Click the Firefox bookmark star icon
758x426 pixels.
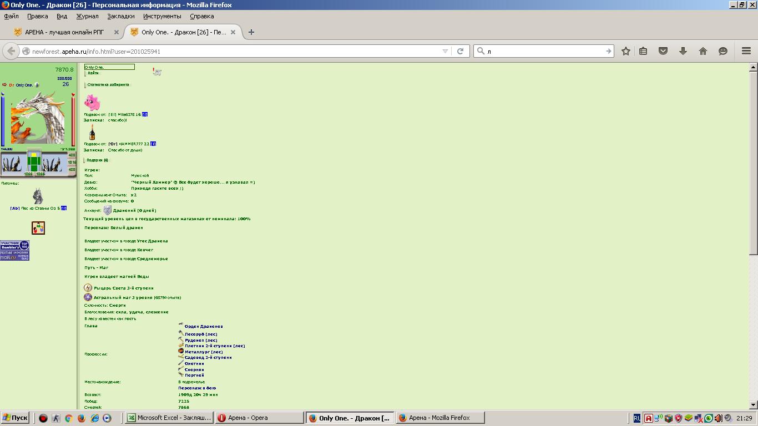[x=626, y=51]
